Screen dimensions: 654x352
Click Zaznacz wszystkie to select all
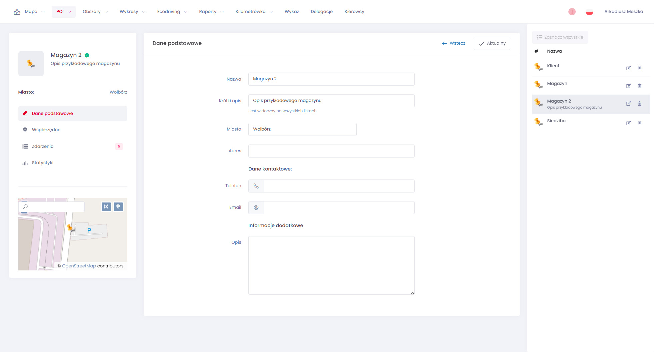click(x=560, y=37)
